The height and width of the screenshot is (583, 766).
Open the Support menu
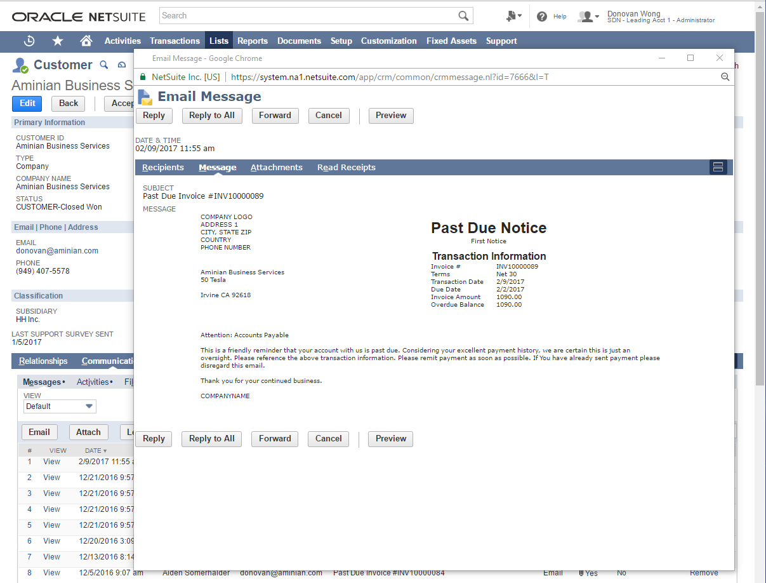pos(501,41)
